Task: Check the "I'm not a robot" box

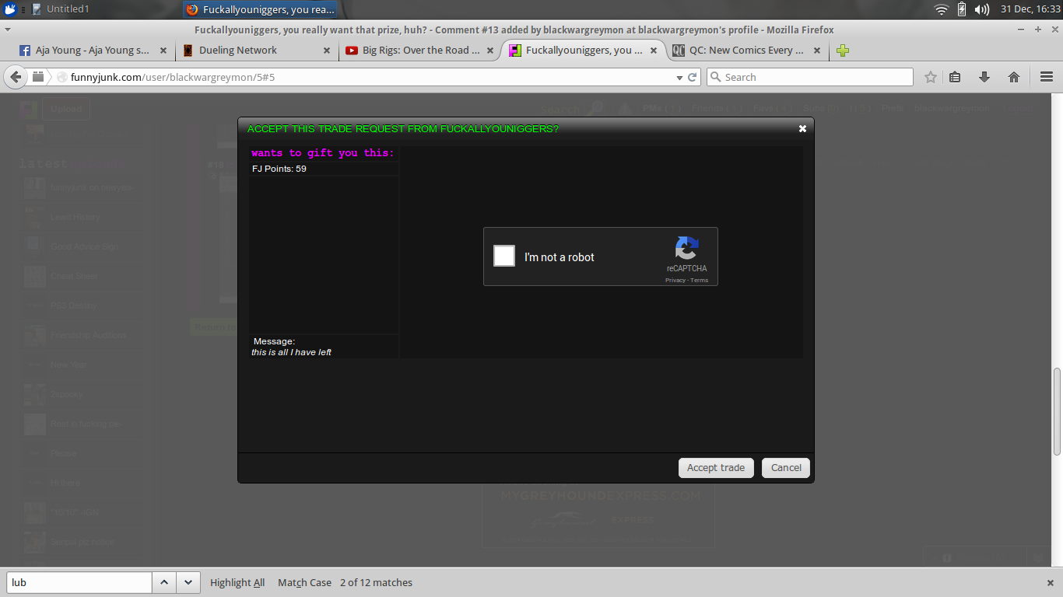Action: 504,256
